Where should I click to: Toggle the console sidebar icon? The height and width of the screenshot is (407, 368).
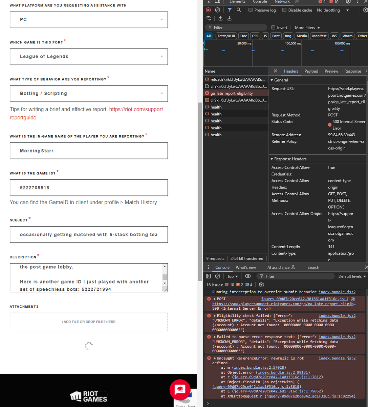[209, 276]
